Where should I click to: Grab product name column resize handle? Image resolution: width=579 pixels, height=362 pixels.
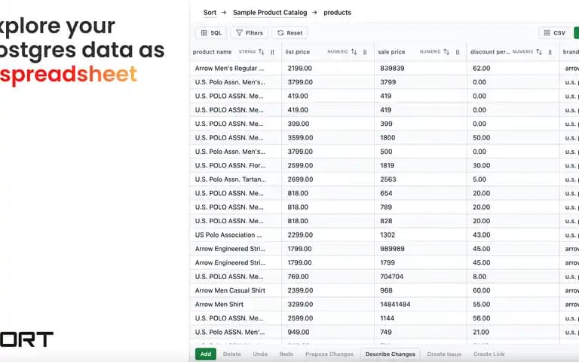click(x=272, y=52)
